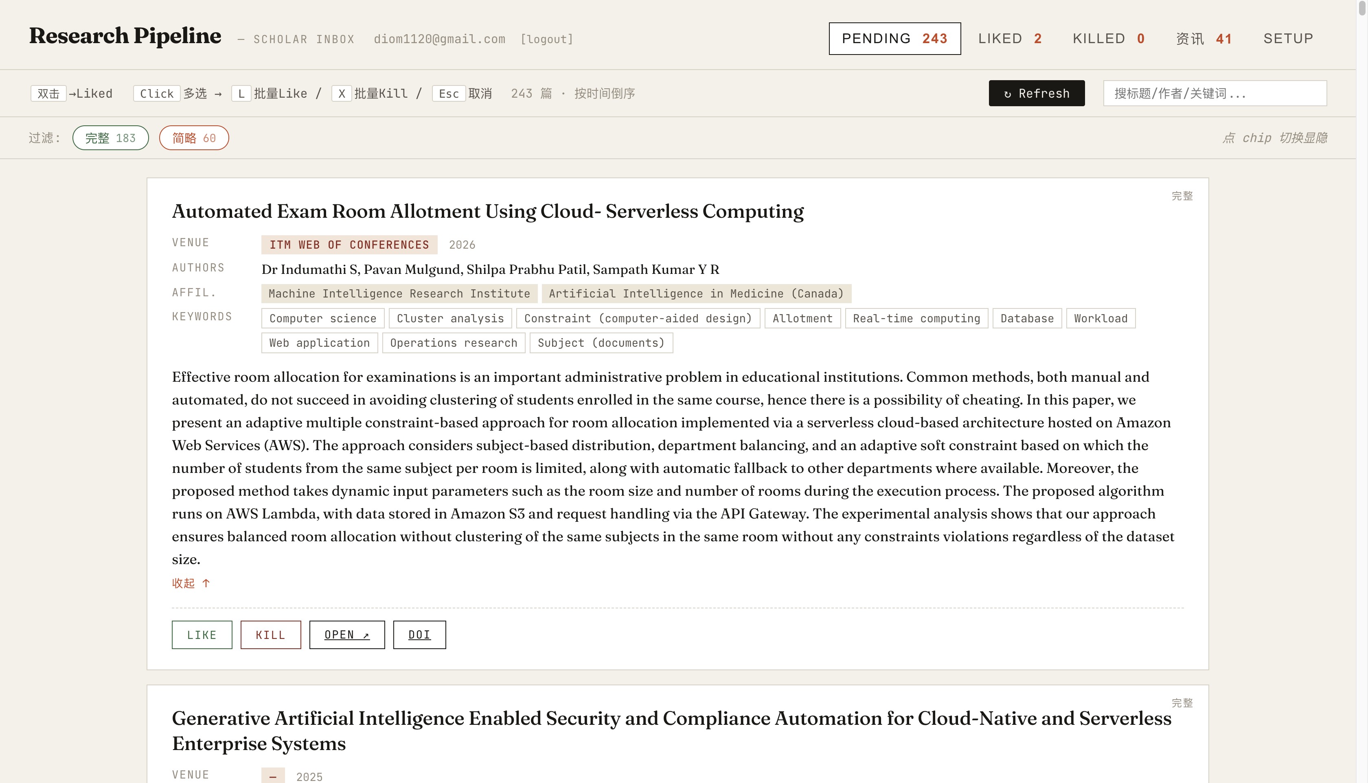Click the Real-time computing keyword chip

click(916, 318)
